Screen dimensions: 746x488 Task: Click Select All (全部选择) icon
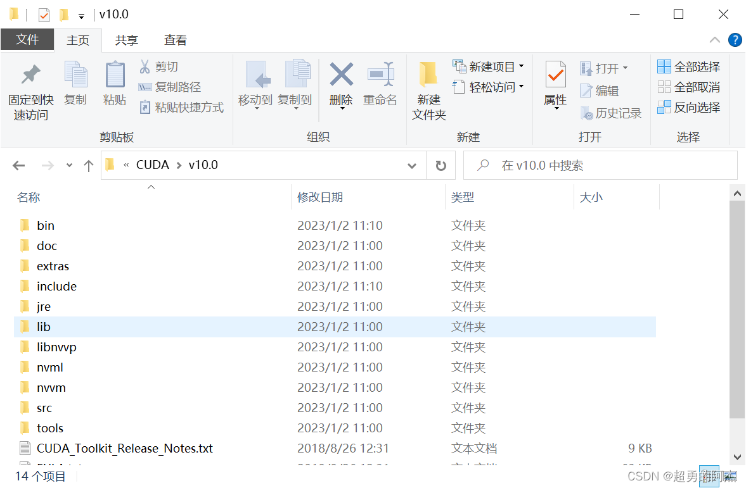pyautogui.click(x=664, y=66)
